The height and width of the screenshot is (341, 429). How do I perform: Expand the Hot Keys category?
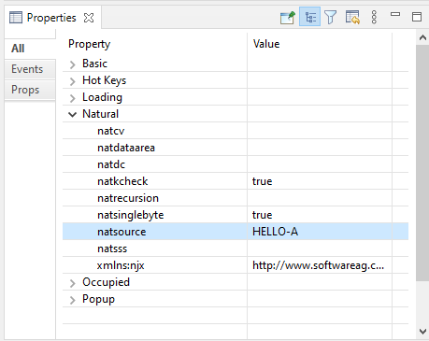pos(73,81)
